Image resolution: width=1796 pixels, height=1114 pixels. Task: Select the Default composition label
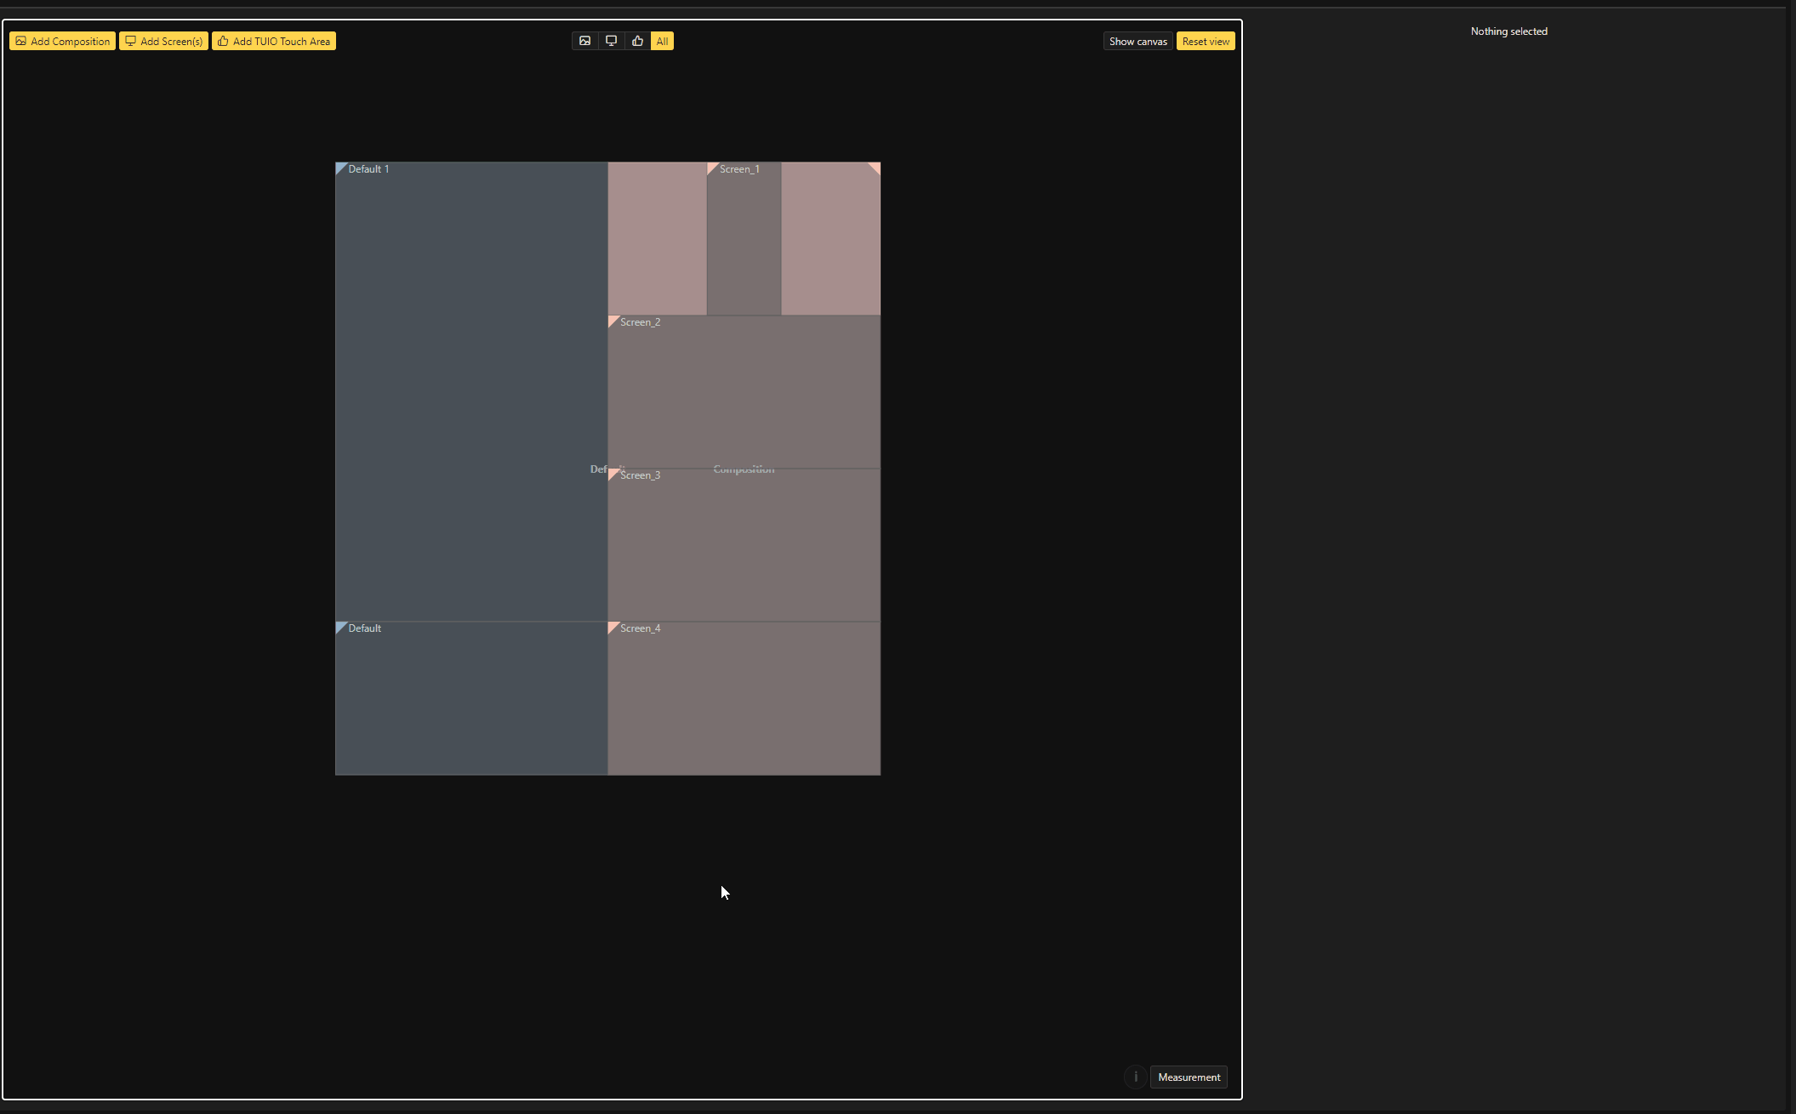pos(364,628)
